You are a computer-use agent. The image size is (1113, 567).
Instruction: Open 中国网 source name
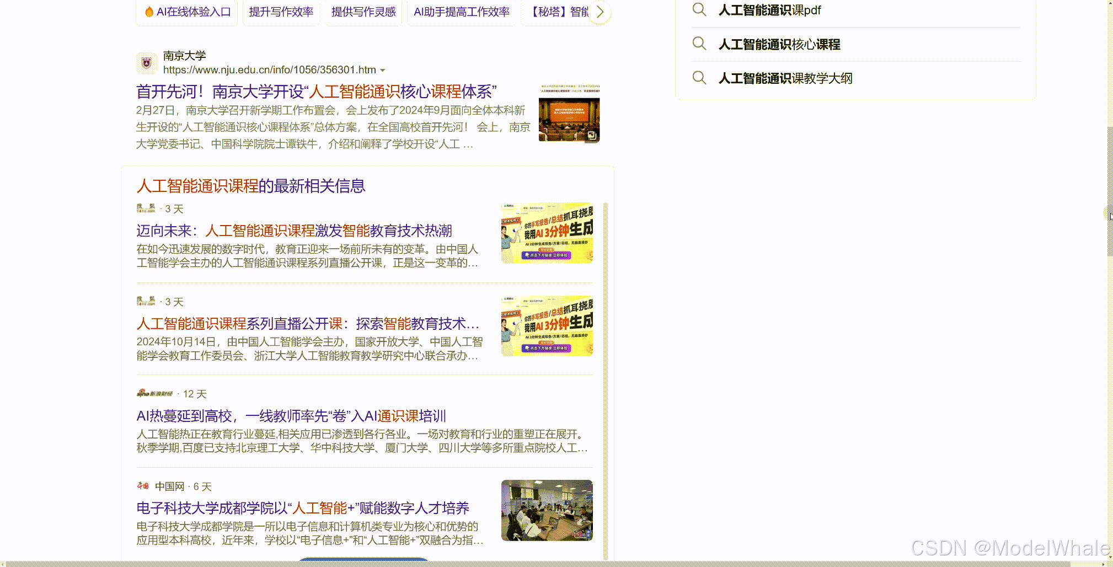click(x=169, y=486)
